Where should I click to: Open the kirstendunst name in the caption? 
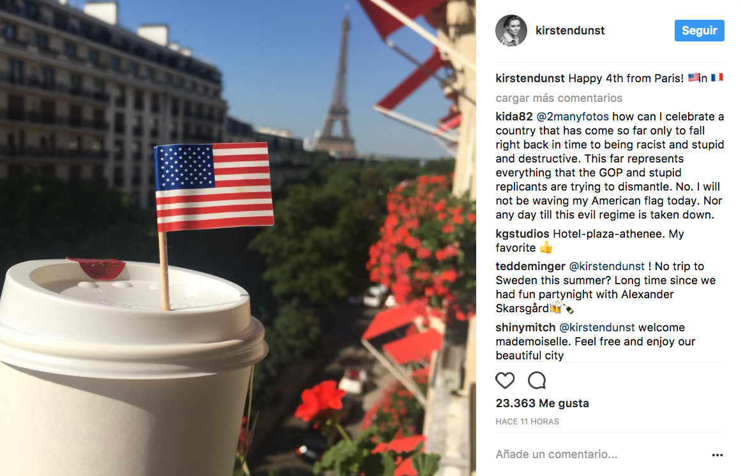[x=530, y=78]
